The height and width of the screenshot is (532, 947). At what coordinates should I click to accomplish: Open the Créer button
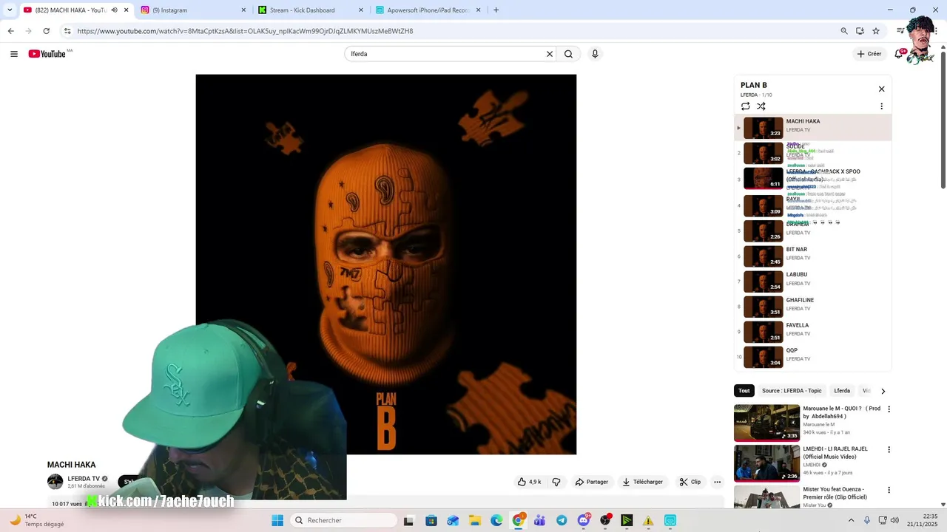869,54
